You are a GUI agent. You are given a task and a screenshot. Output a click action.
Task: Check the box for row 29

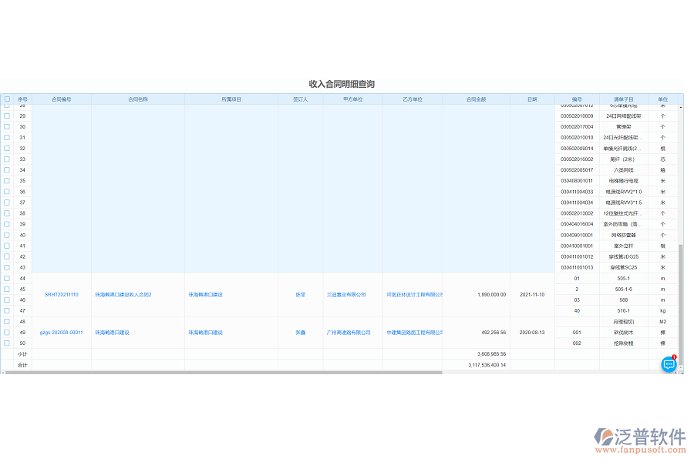point(7,115)
